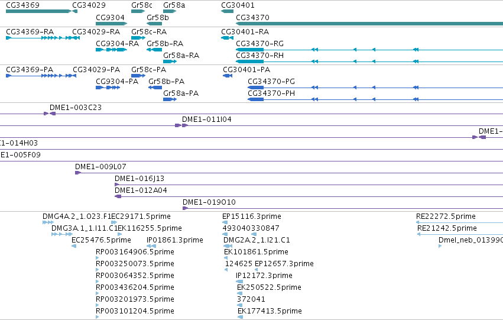Image resolution: width=503 pixels, height=320 pixels.
Task: Select the CG34370-PH protein label
Action: pos(271,93)
